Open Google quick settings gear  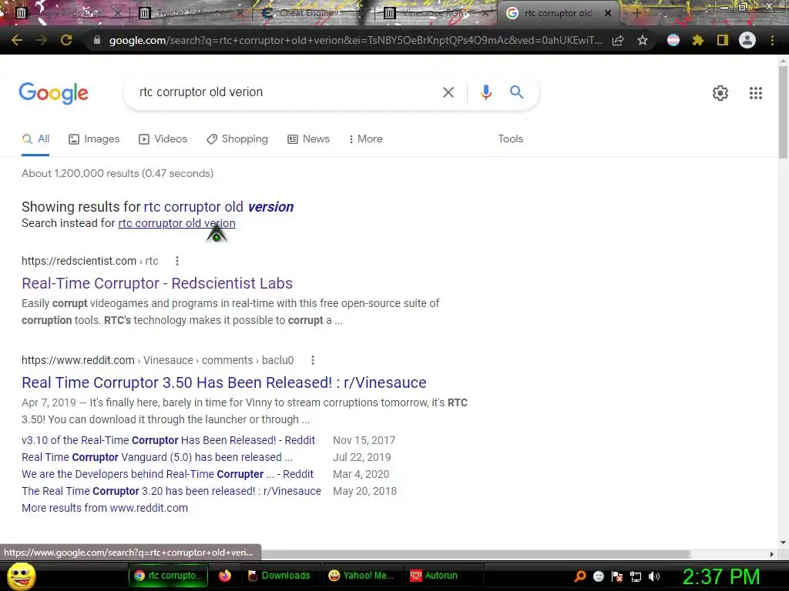click(720, 93)
